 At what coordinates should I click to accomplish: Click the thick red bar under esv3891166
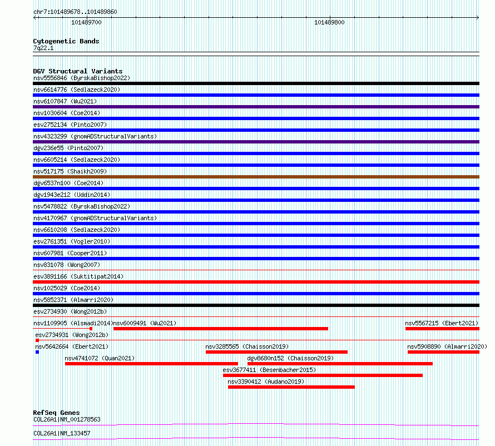(256, 282)
